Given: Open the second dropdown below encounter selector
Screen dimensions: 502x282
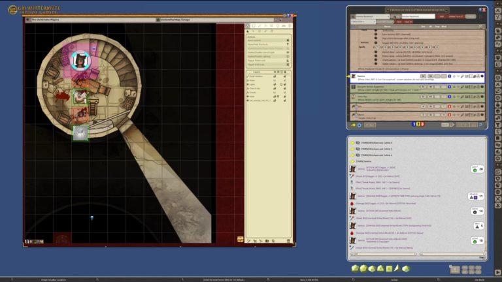Looking at the screenshot, I should pyautogui.click(x=365, y=22).
